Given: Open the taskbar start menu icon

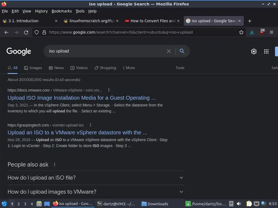Looking at the screenshot, I should (4, 204).
